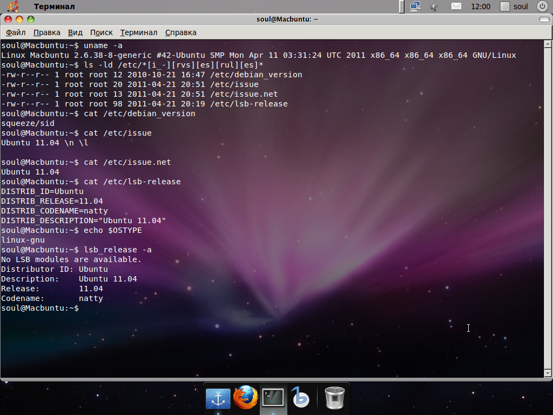Click the DISTRIB_RELEASE=11.04 line
553x415 pixels.
(52, 201)
